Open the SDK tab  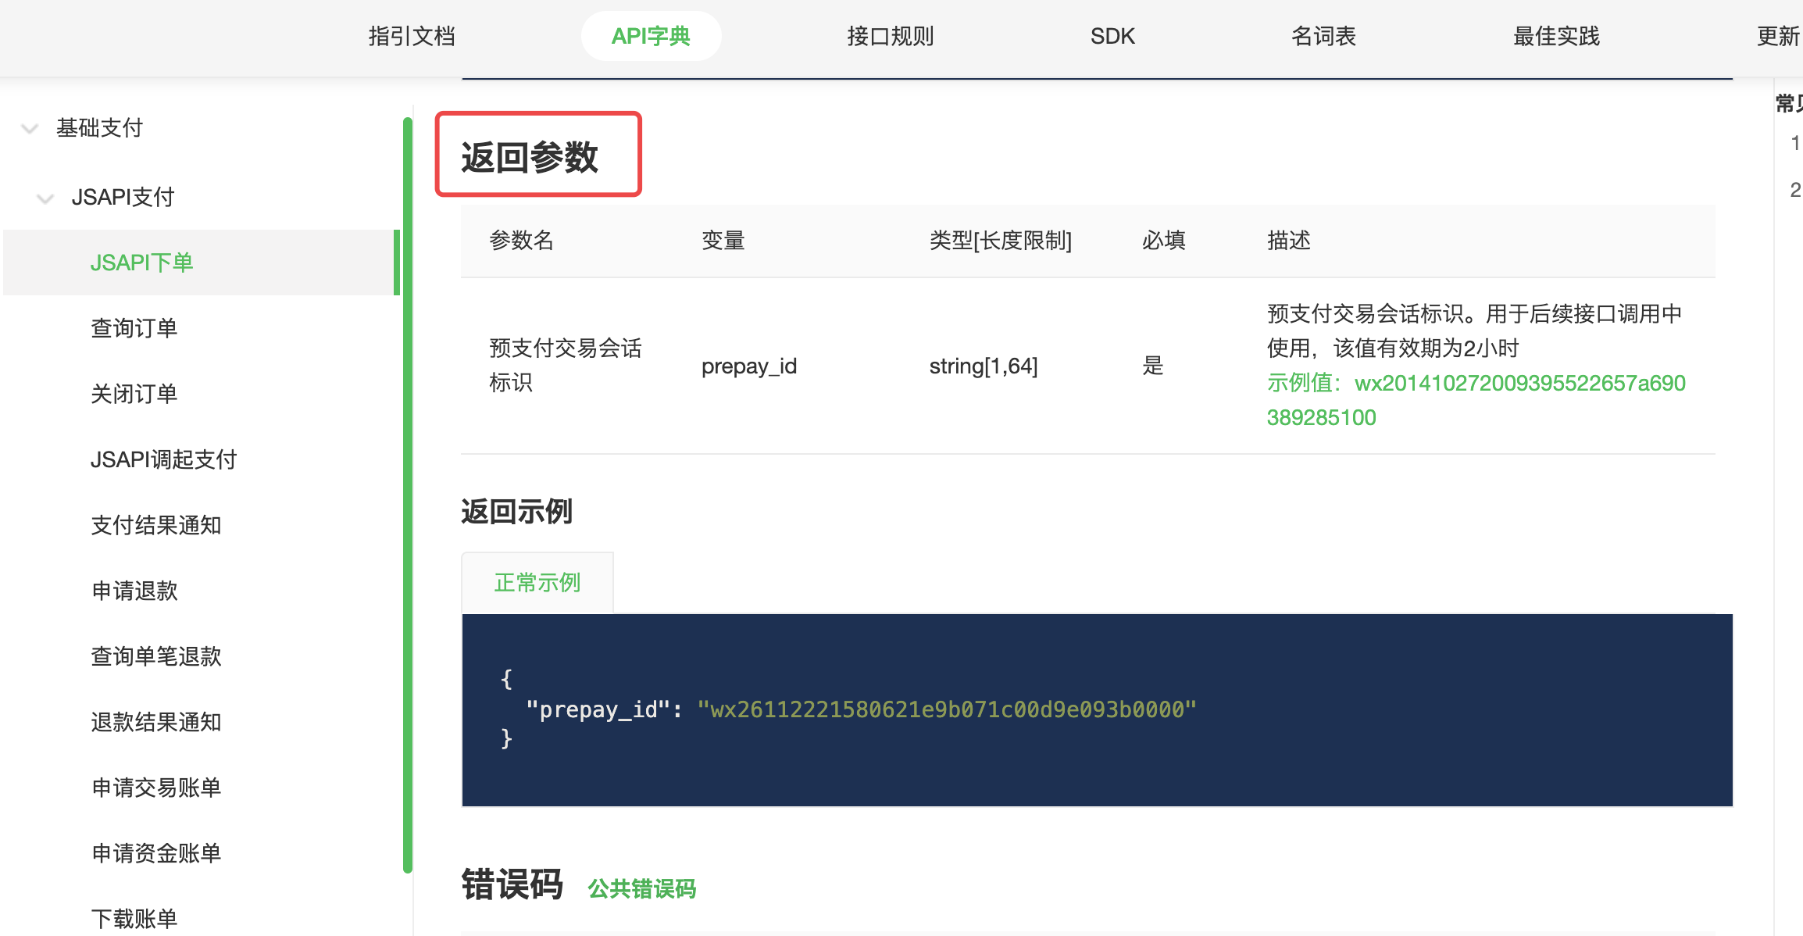1112,36
